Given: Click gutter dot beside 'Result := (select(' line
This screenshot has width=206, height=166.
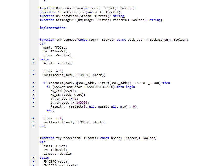Looking at the screenshot, I should [34, 106].
